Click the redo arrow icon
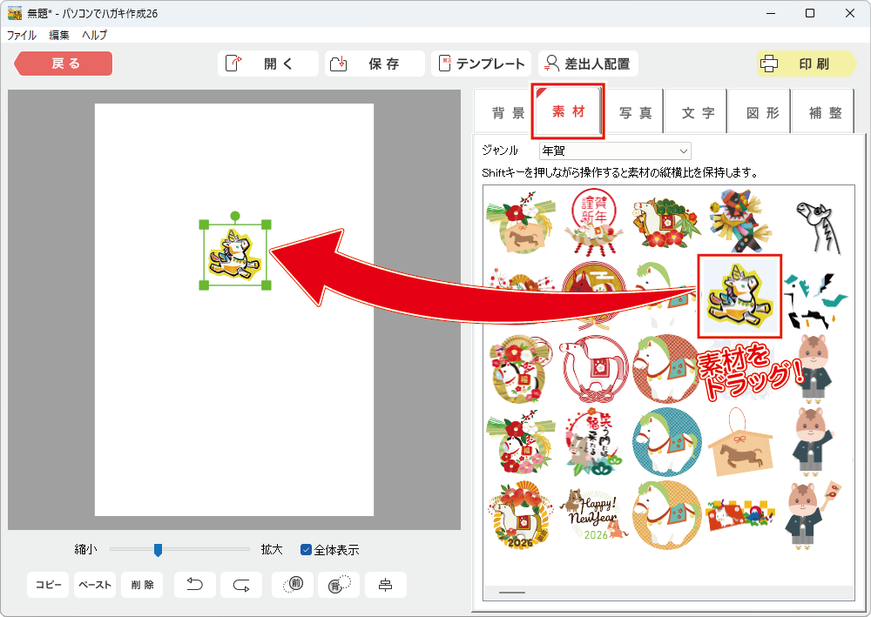The width and height of the screenshot is (871, 617). pos(241,585)
